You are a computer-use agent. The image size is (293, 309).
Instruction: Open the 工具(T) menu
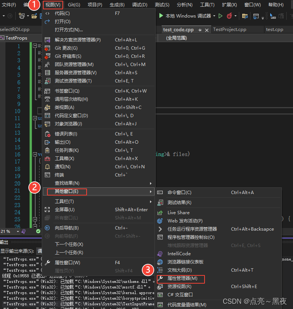[x=207, y=5]
